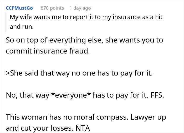Click the sentence starting "No, that way"
Viewport: 184px width, 133px height.
coord(85,95)
